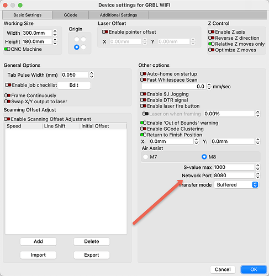Toggle Optimize Z moves
269x276 pixels.
point(211,50)
